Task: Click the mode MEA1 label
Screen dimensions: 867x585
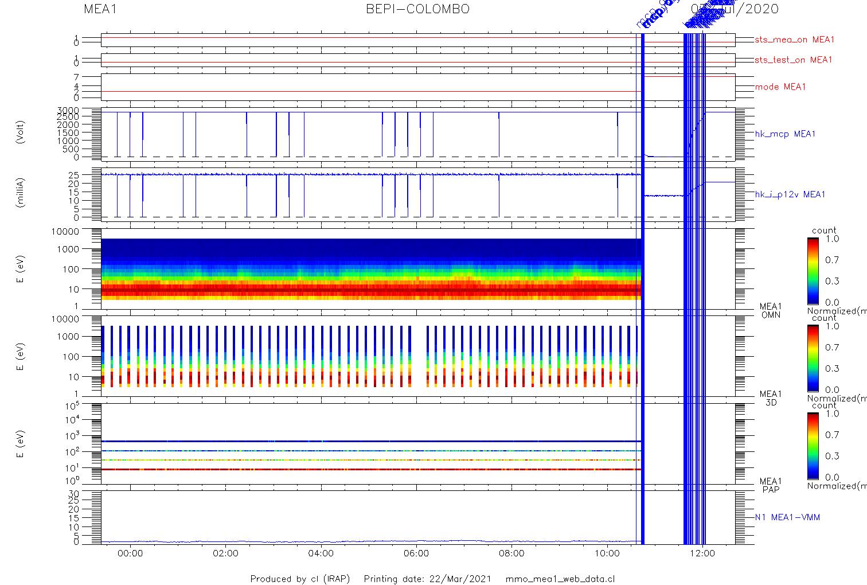Action: [780, 87]
